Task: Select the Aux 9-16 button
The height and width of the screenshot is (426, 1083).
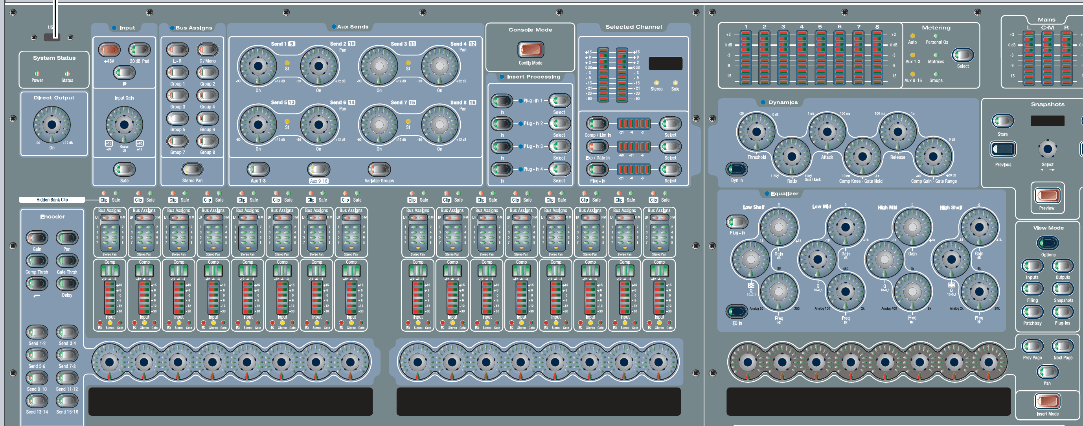Action: (318, 169)
